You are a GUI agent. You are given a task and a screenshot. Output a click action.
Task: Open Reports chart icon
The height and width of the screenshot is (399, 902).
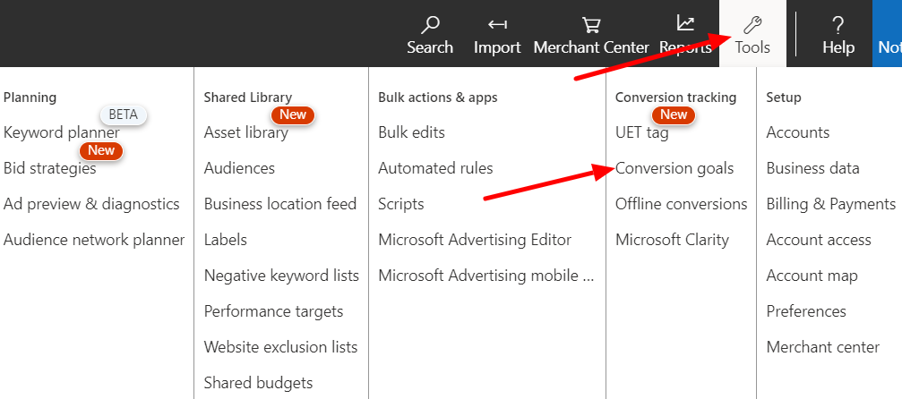click(685, 23)
